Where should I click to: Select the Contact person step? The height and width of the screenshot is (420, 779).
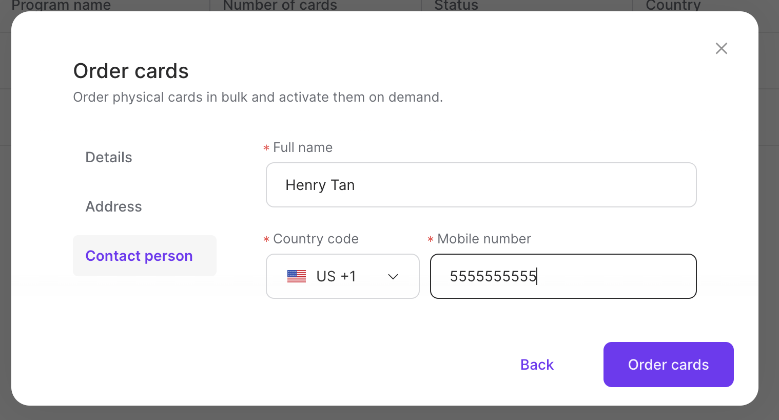coord(139,256)
